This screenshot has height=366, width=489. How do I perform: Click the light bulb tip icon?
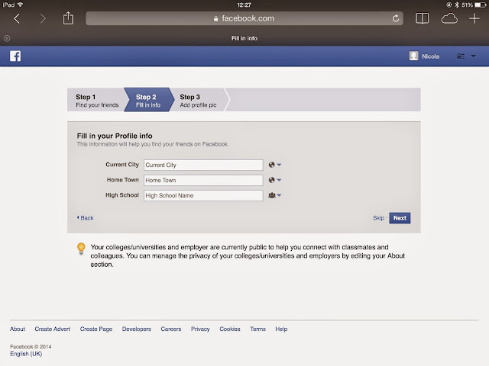point(81,249)
